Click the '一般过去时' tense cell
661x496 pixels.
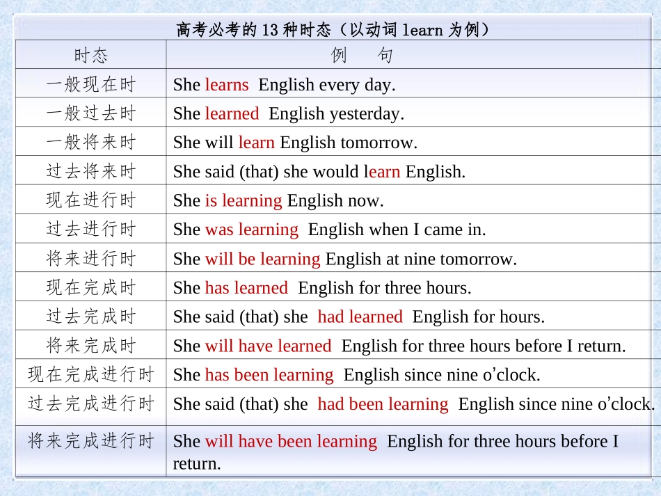(91, 113)
